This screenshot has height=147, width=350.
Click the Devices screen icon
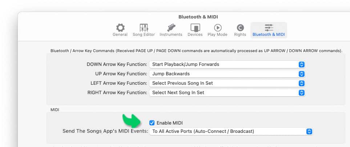[x=195, y=28]
